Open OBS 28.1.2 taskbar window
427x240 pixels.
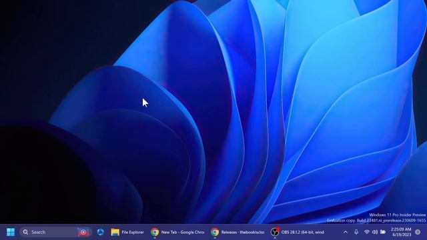[x=298, y=232]
